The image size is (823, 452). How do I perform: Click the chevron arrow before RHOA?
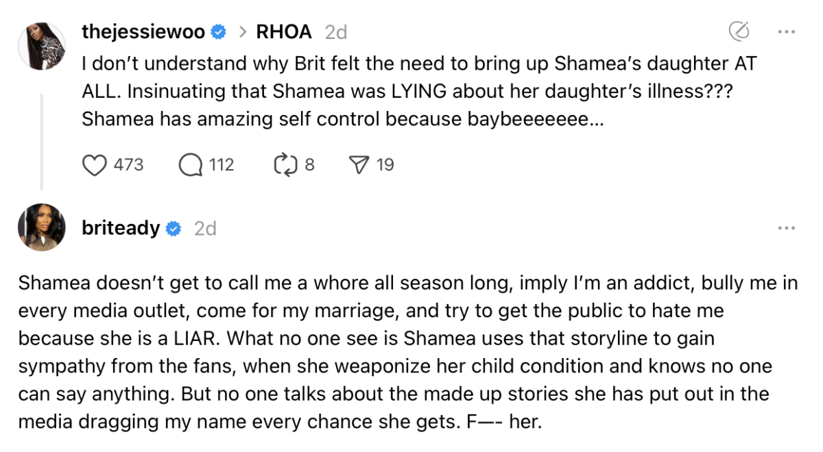pos(242,32)
